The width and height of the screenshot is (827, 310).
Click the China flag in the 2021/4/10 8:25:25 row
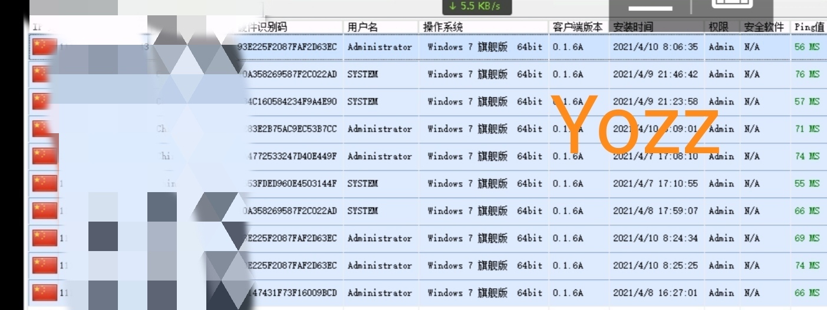point(45,265)
